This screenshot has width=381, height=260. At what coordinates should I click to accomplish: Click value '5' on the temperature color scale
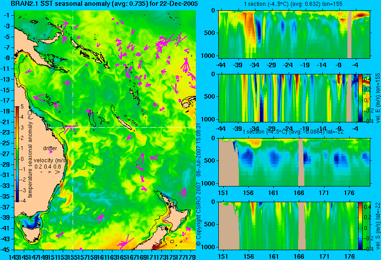click(x=22, y=107)
